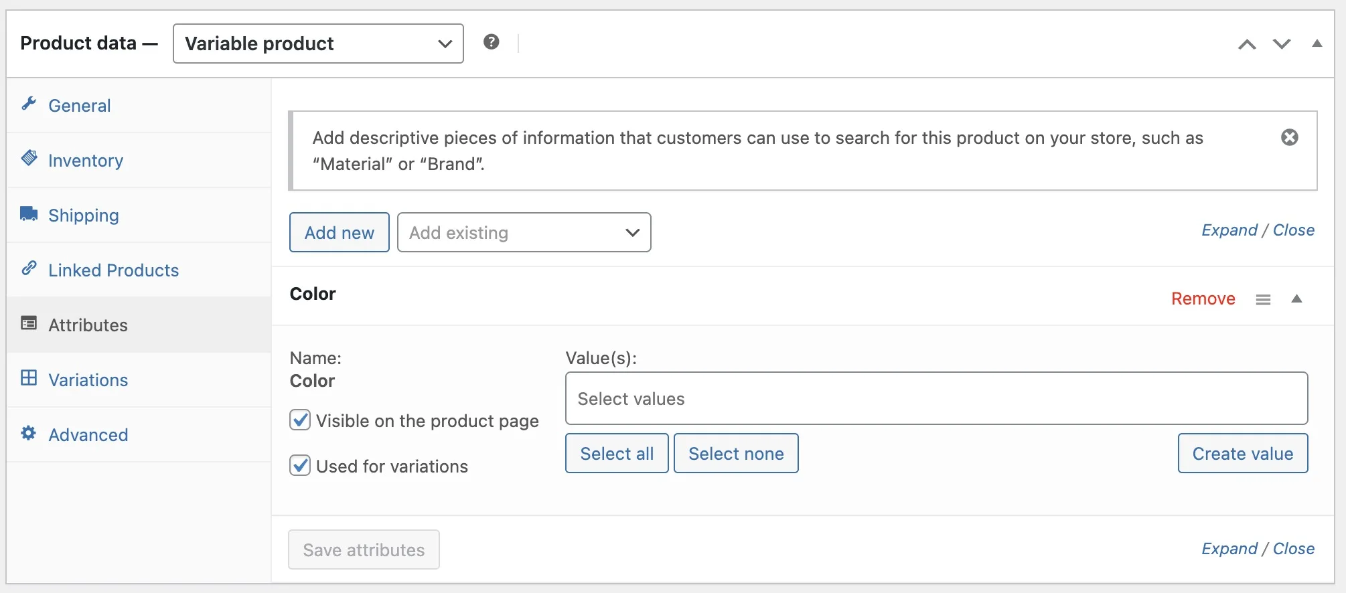Move the Product data panel up
The width and height of the screenshot is (1346, 593).
(x=1247, y=44)
